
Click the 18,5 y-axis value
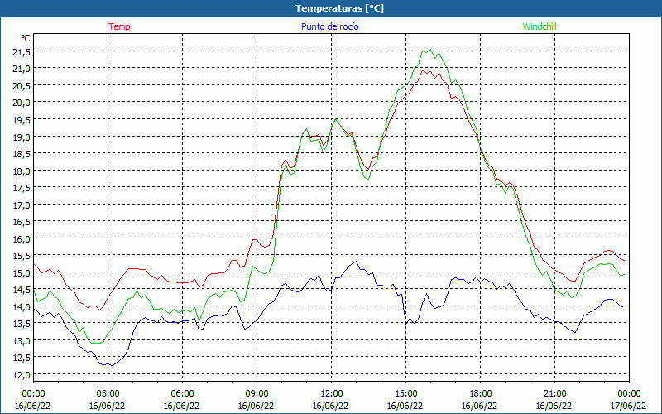22,153
